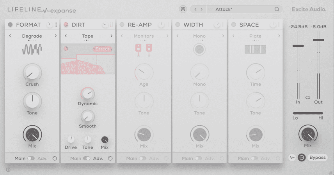Viewport: 334px width, 175px height.
Task: Select next FORMAT type after Degrade
Action: 55,36
